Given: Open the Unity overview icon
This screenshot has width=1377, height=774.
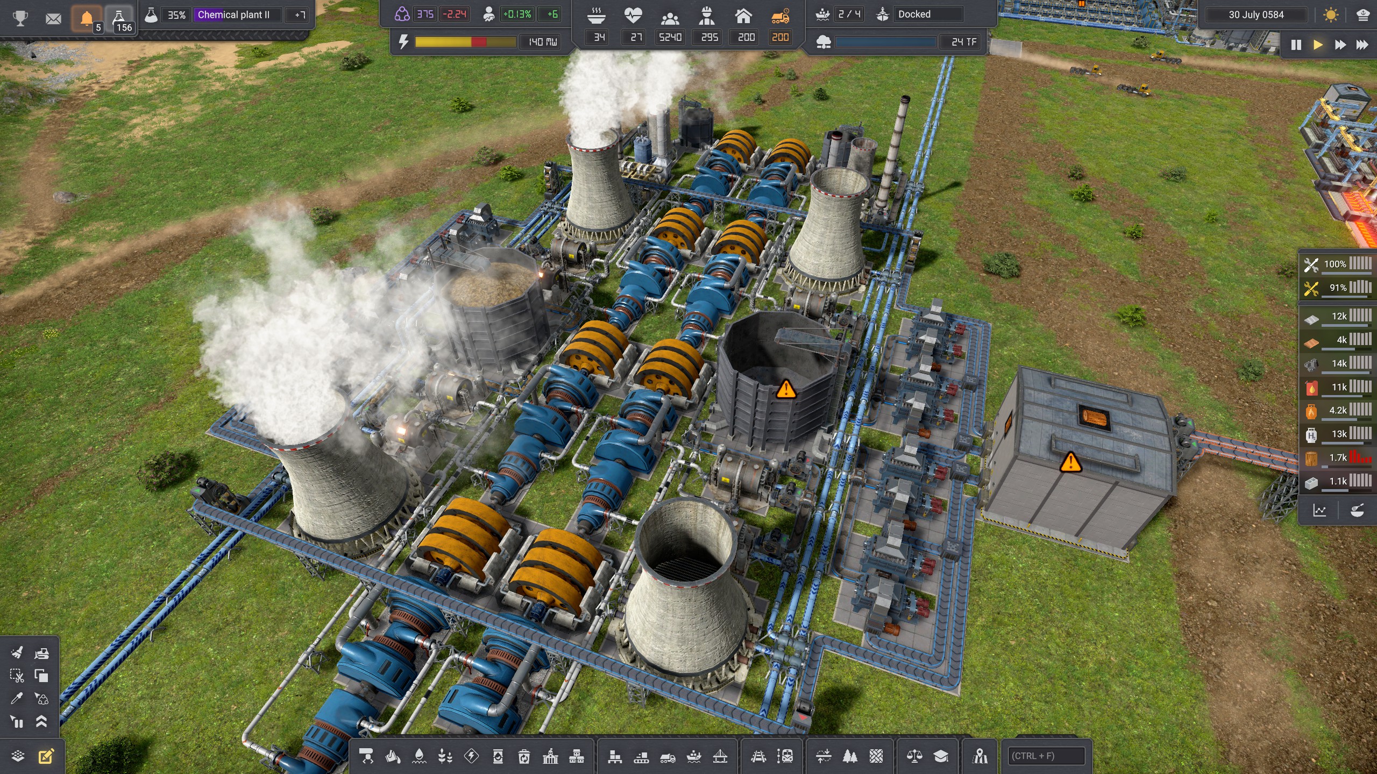Looking at the screenshot, I should click(x=402, y=15).
